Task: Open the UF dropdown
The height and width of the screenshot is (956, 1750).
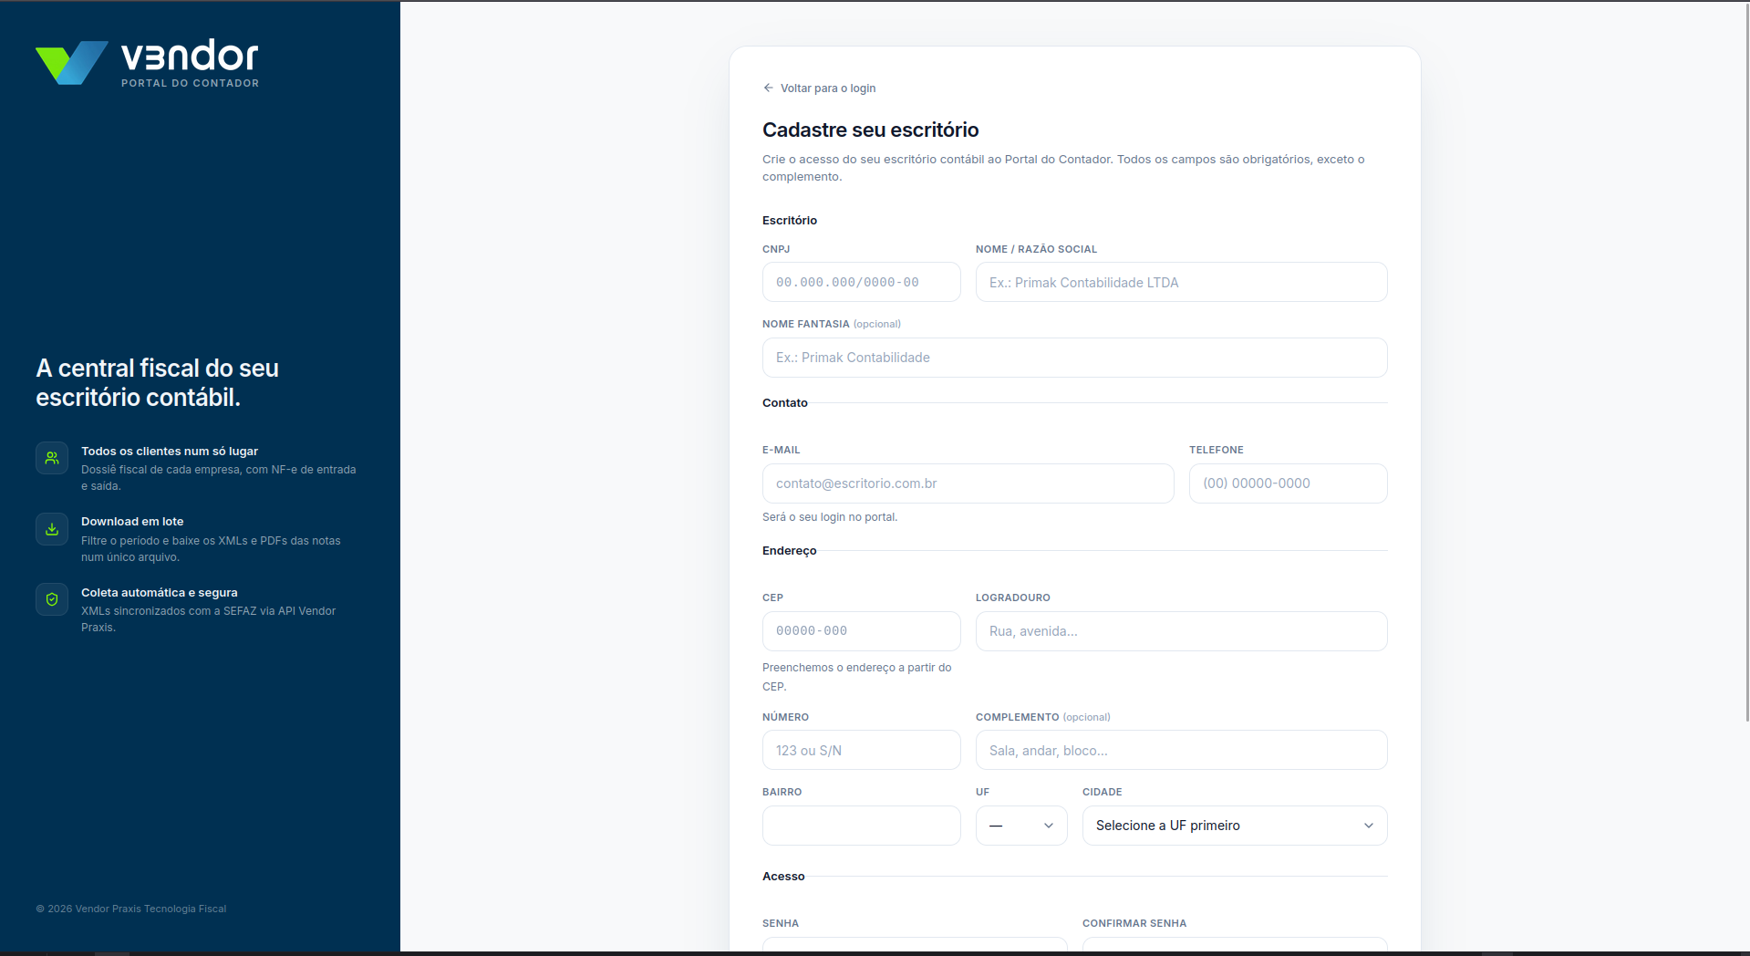Action: 1021,826
